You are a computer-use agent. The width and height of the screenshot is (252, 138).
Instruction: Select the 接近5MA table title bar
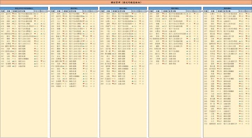tap(74, 8)
